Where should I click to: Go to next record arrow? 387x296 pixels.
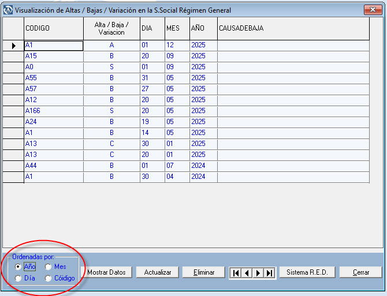coord(258,273)
